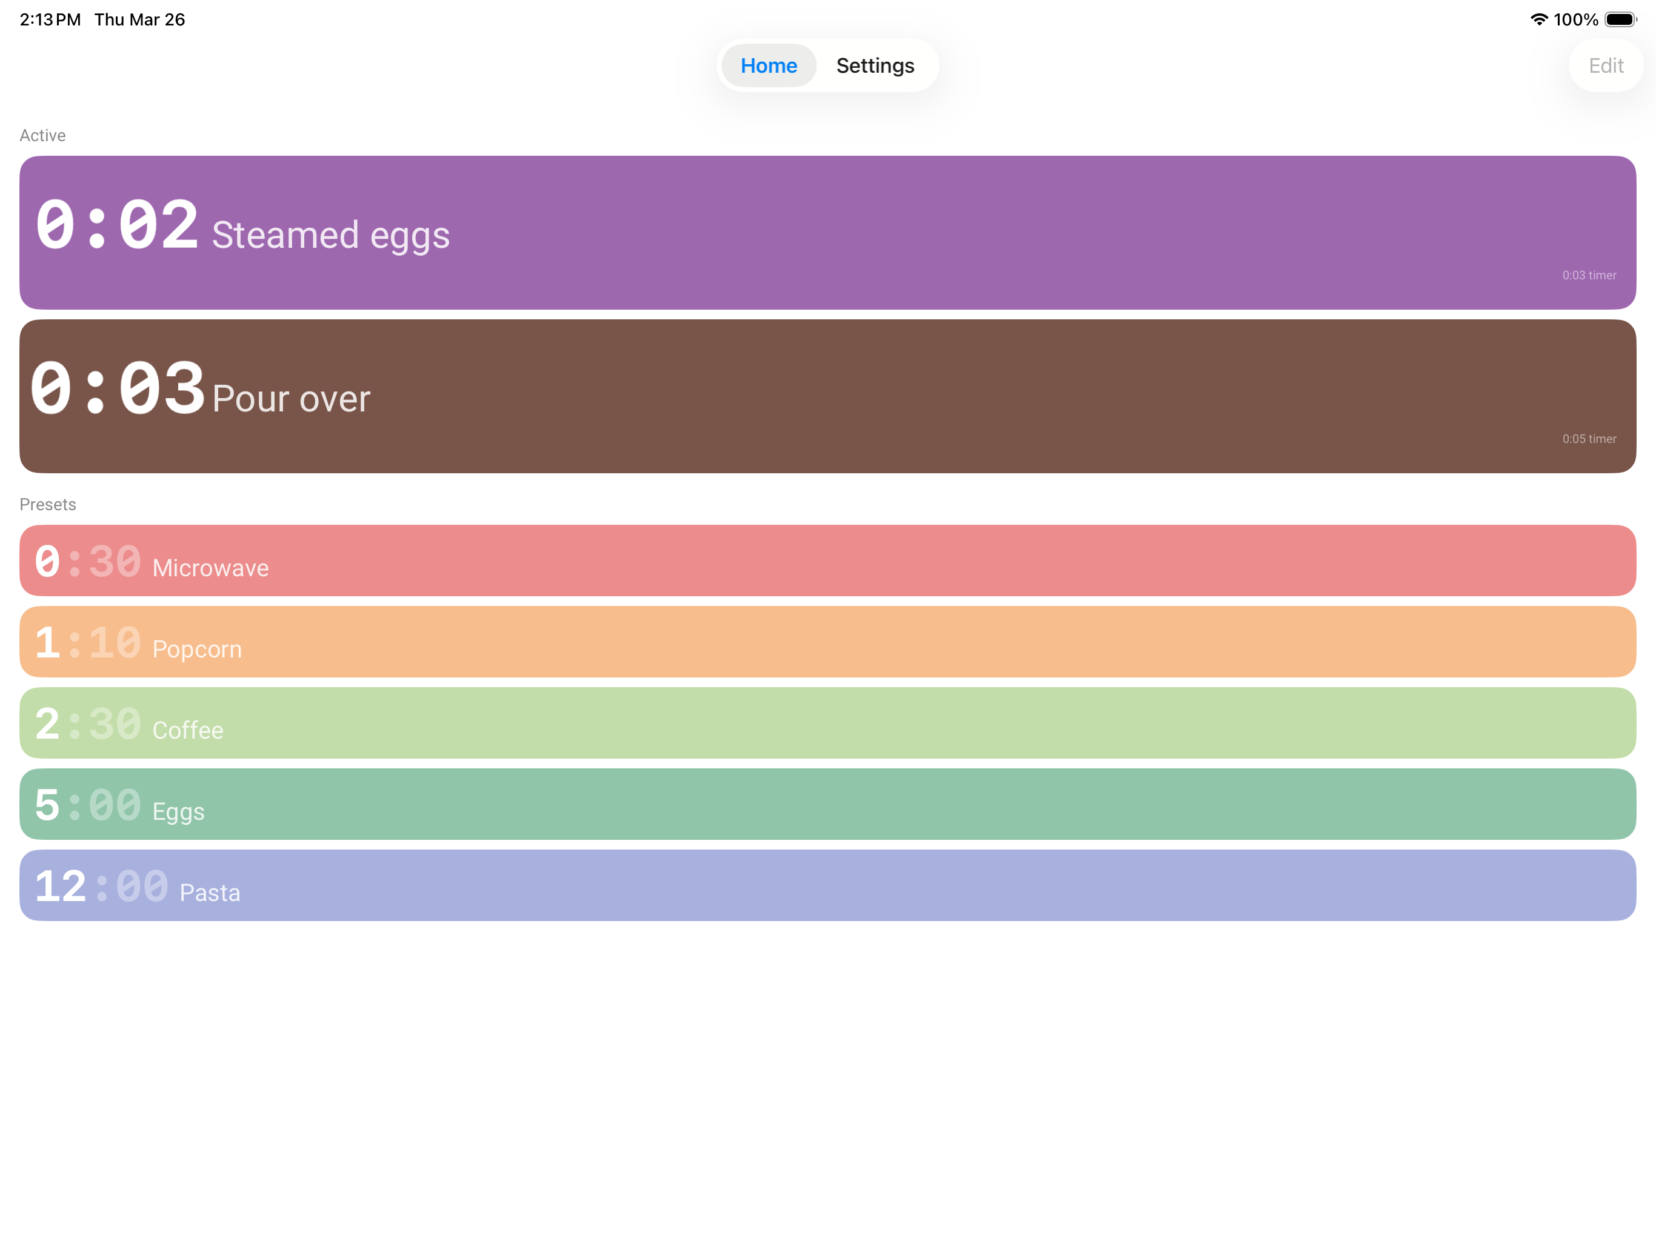The height and width of the screenshot is (1241, 1656).
Task: Click the 0:05 timer label
Action: point(1589,439)
